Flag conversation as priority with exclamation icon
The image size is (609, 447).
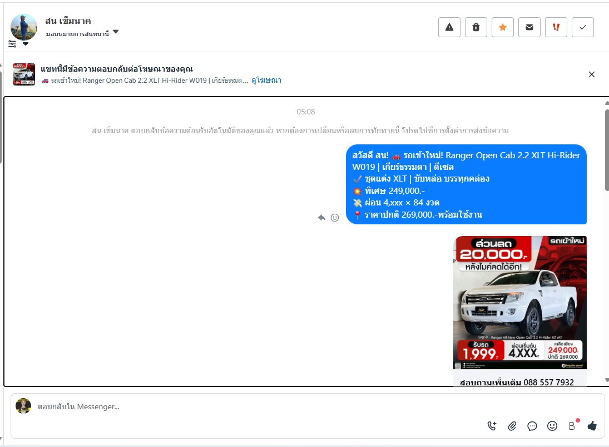pyautogui.click(x=556, y=27)
